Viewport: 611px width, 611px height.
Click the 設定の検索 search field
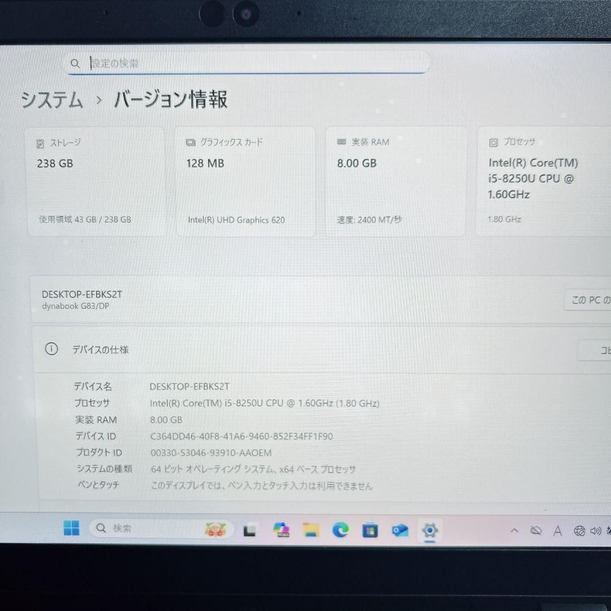click(x=246, y=63)
